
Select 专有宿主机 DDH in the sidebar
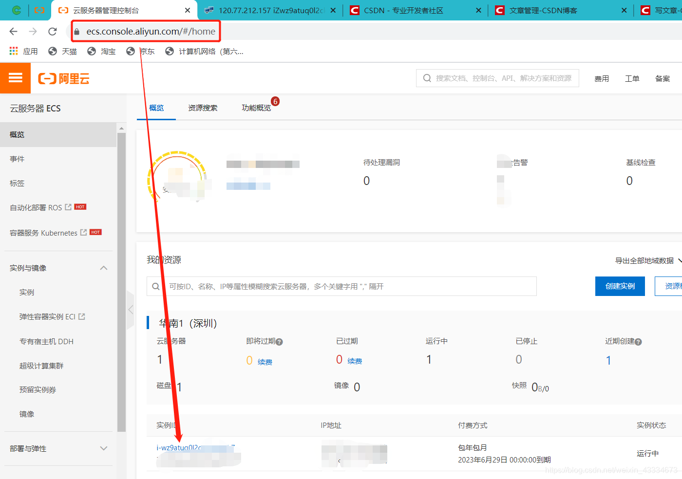click(x=46, y=341)
